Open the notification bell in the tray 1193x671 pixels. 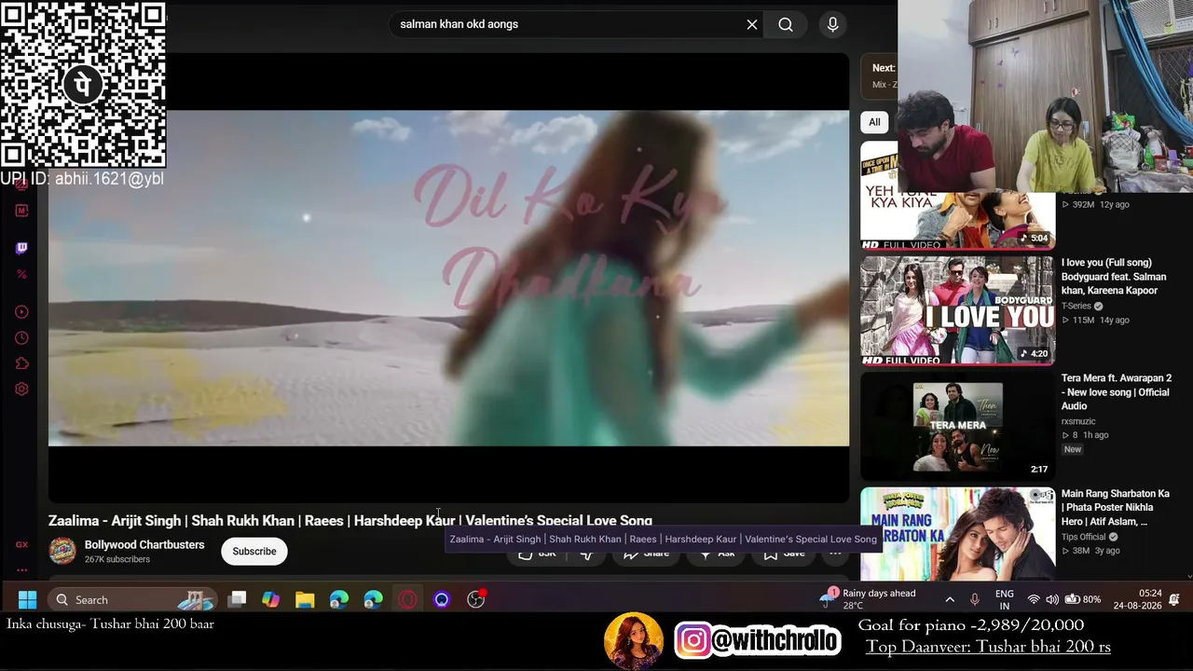click(x=1174, y=599)
